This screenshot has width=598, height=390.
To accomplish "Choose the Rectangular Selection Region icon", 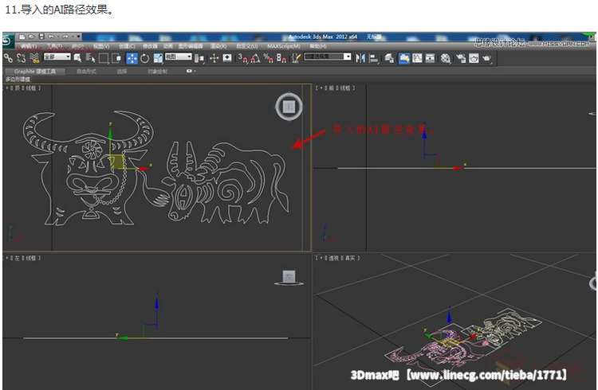I will [x=104, y=58].
